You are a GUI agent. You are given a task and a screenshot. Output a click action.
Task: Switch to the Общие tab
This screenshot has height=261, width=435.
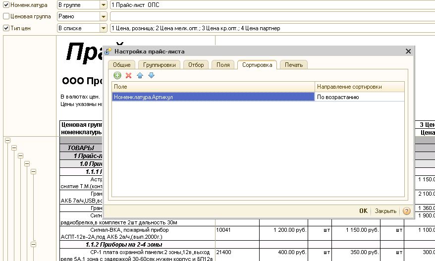point(121,65)
